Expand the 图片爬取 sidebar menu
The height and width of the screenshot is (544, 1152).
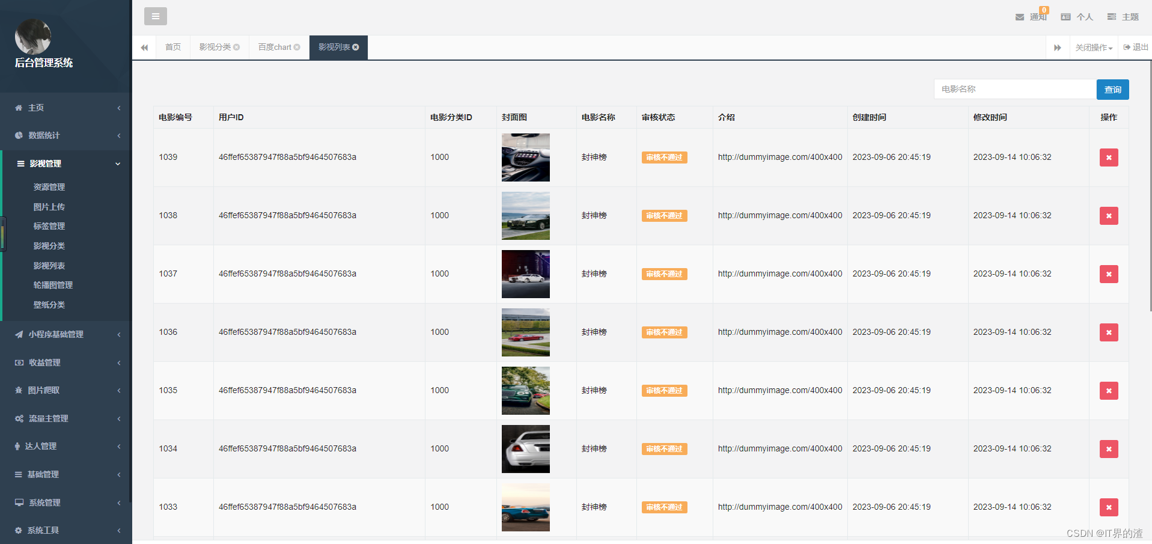66,390
